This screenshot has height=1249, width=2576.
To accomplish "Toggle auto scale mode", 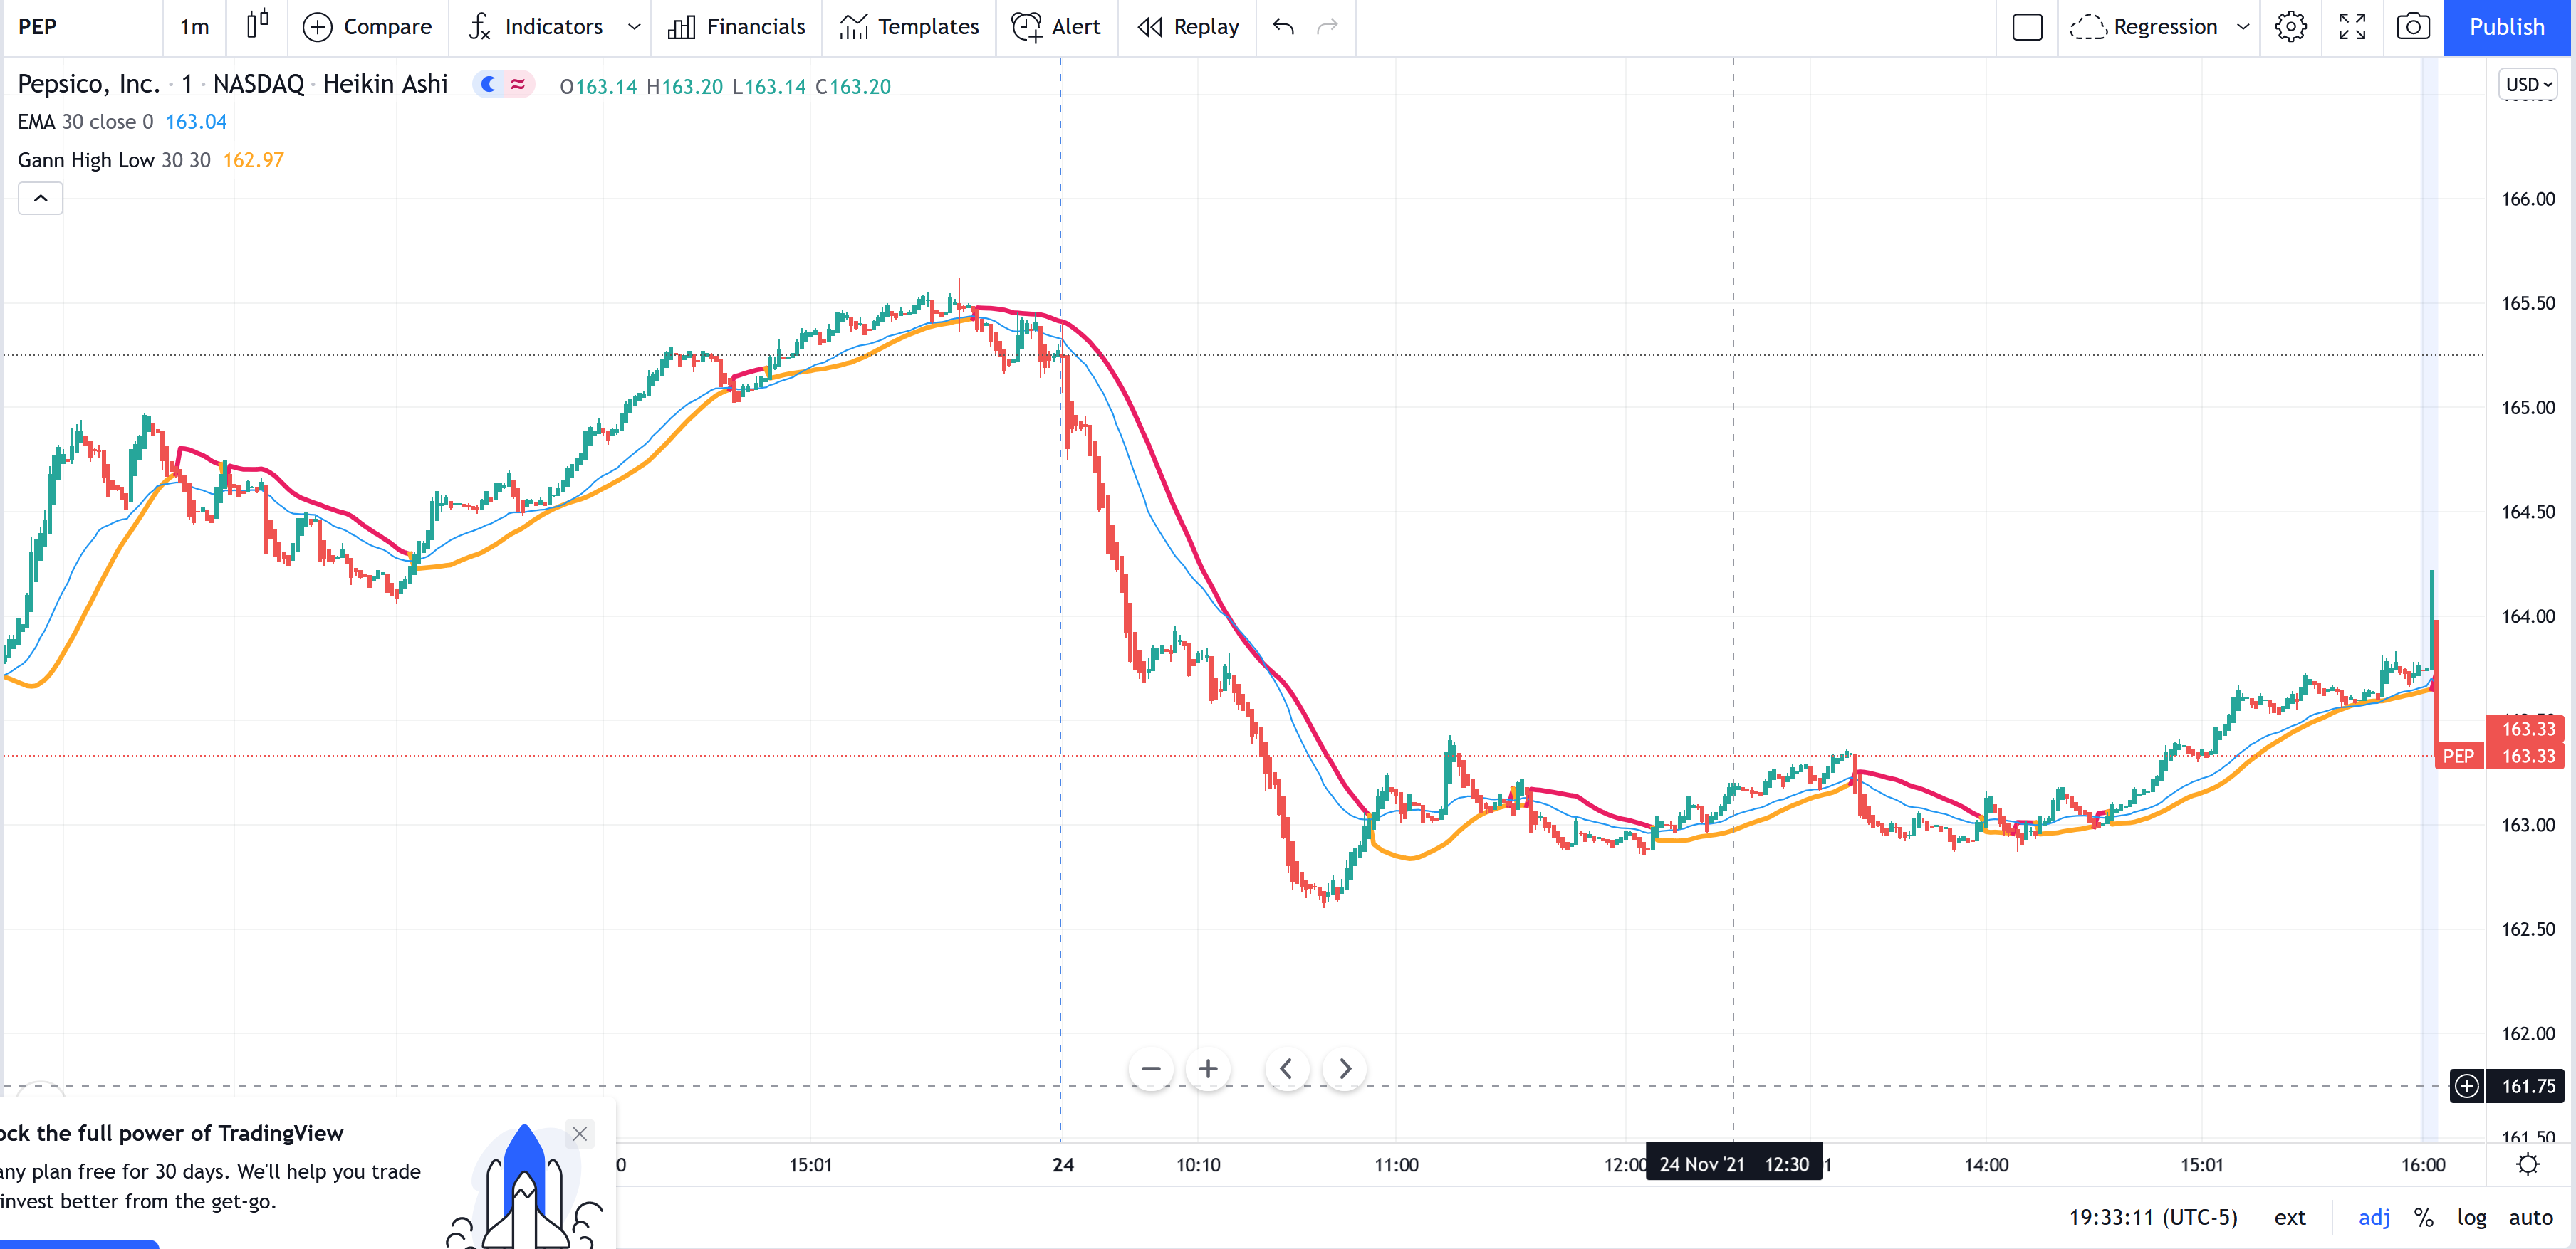I will click(2531, 1217).
